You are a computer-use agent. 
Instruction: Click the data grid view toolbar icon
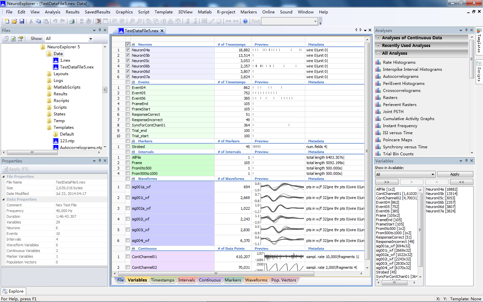point(98,21)
